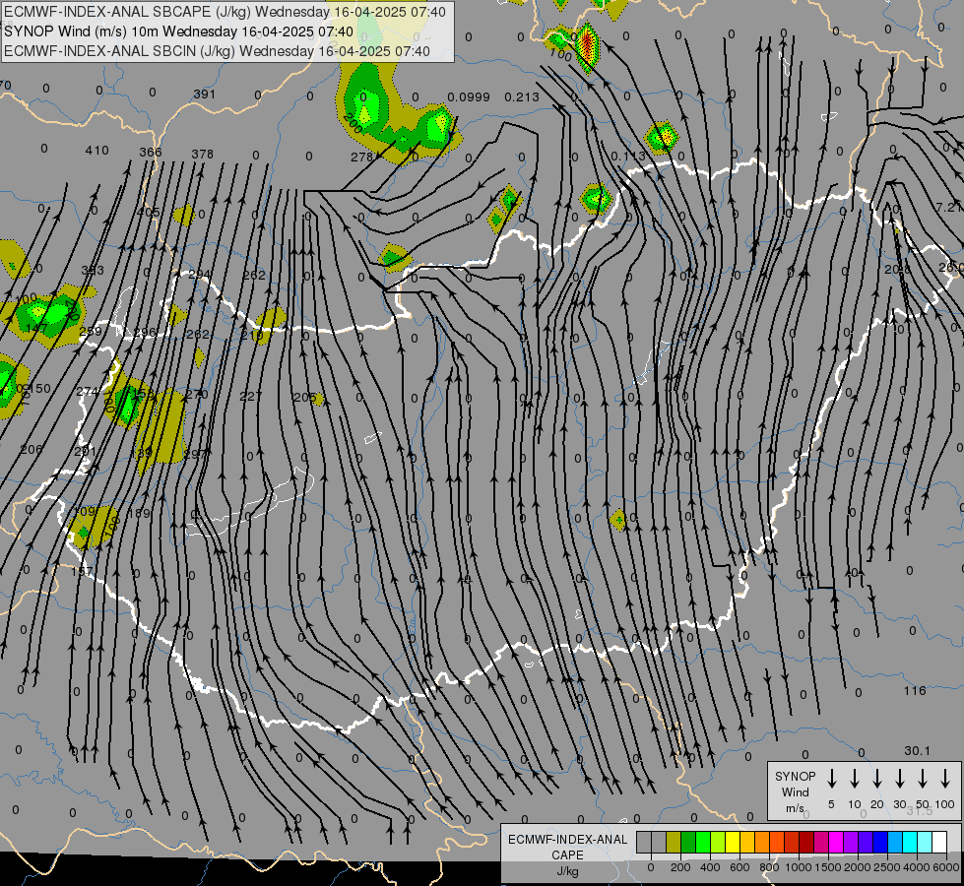
Task: Click the 4000 tick label on color scale
Action: tap(917, 867)
